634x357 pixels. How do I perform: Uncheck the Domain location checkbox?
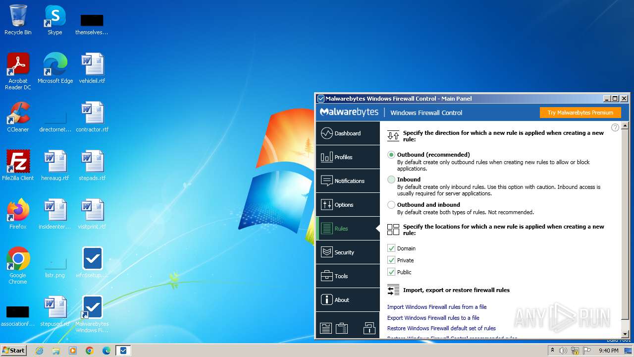pos(391,248)
